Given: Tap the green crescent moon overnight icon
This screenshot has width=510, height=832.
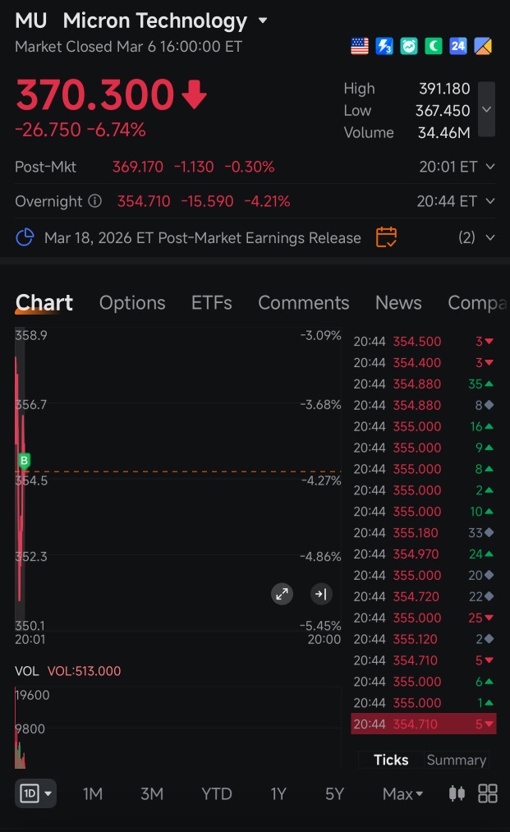Looking at the screenshot, I should 434,46.
